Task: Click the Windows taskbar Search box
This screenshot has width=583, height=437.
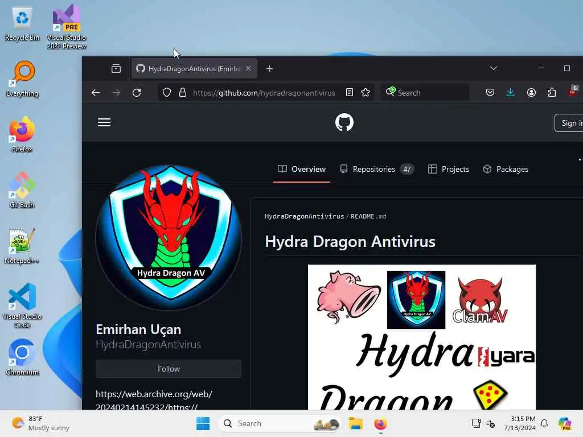Action: (x=280, y=423)
